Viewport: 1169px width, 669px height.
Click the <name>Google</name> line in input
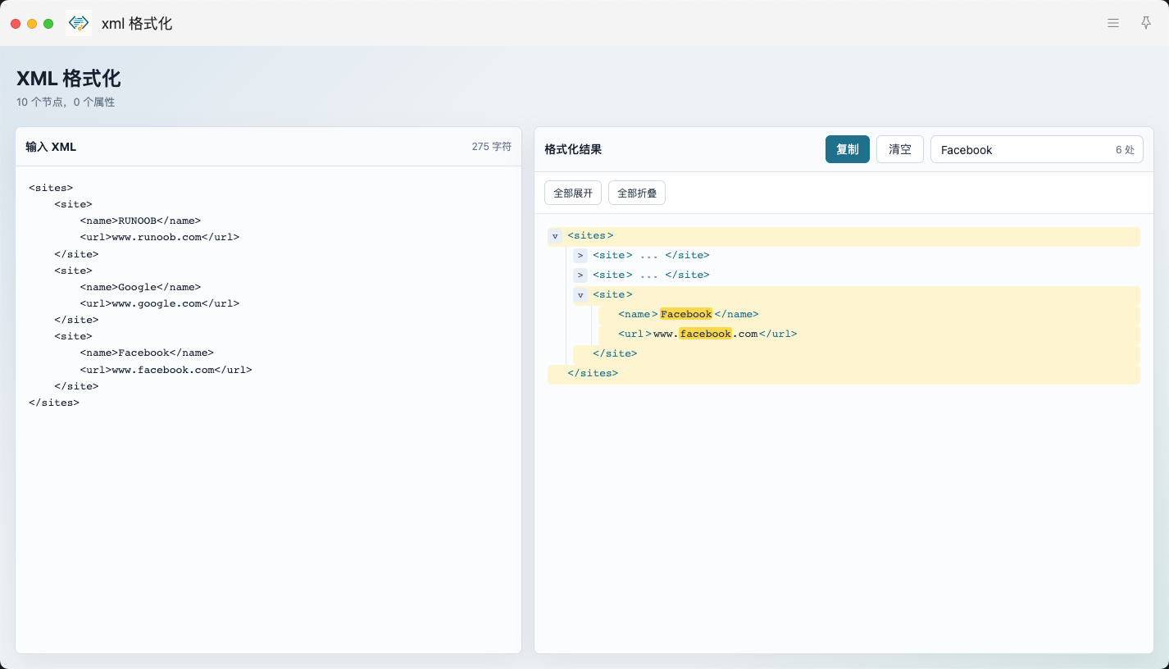[140, 287]
